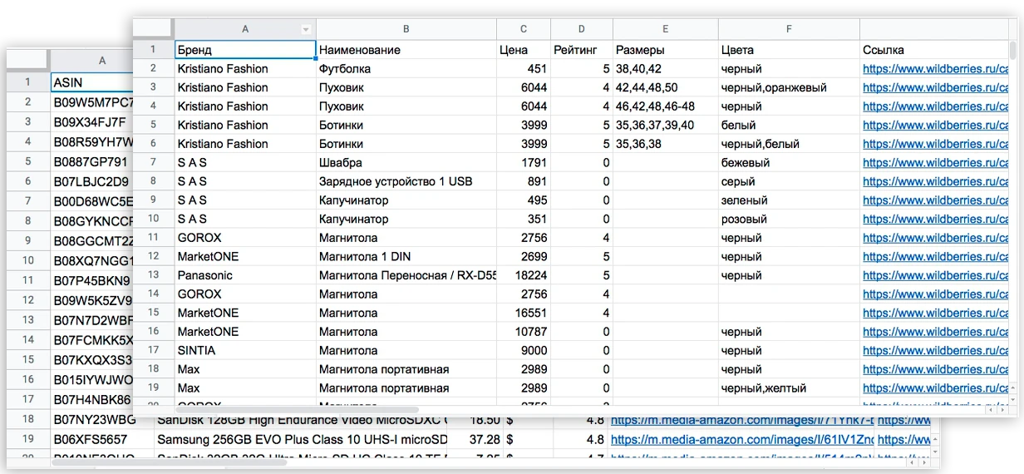Select column E header in front sheet
The image size is (1024, 474).
(665, 29)
